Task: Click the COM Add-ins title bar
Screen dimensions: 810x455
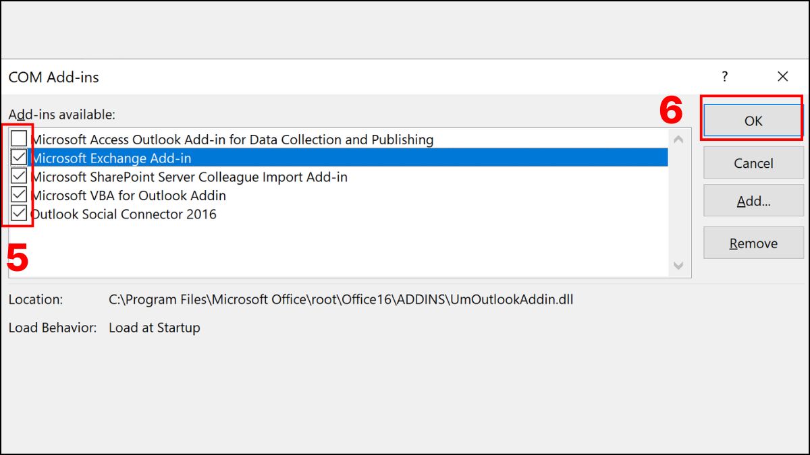Action: coord(337,77)
